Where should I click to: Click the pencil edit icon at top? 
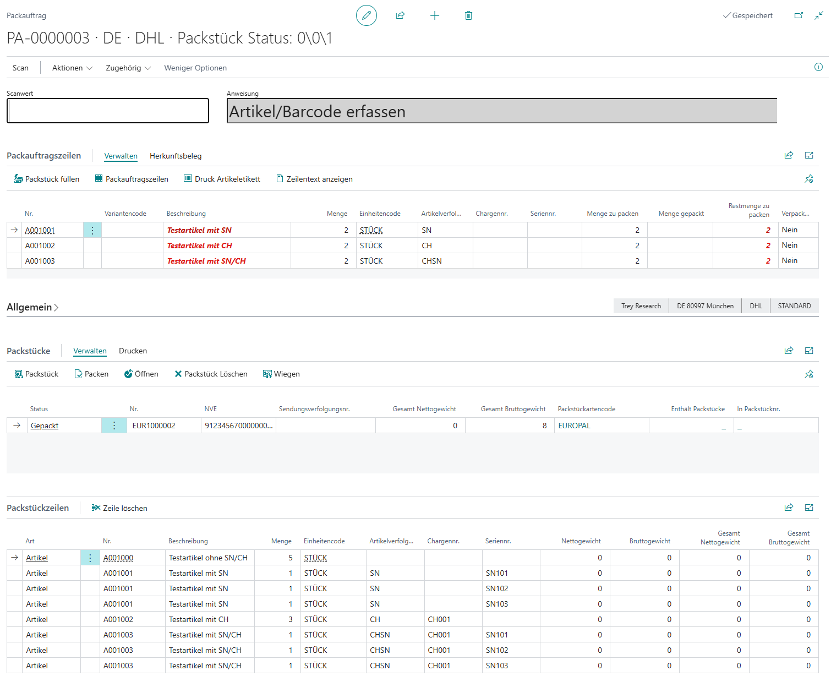point(367,15)
